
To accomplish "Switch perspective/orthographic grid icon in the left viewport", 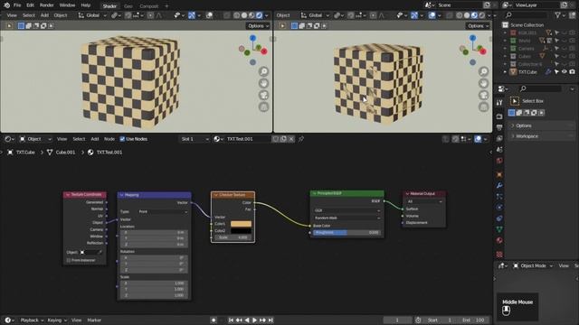I will click(263, 107).
